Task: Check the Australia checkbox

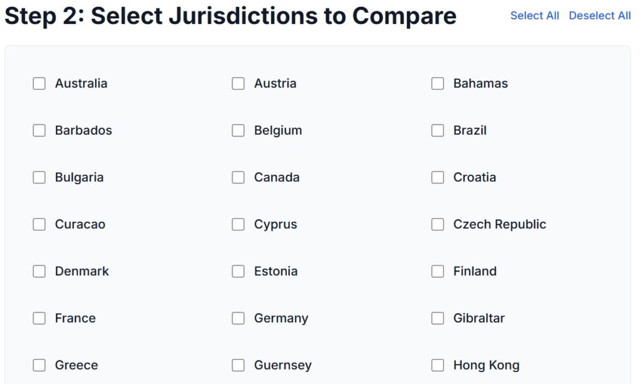Action: click(x=39, y=84)
